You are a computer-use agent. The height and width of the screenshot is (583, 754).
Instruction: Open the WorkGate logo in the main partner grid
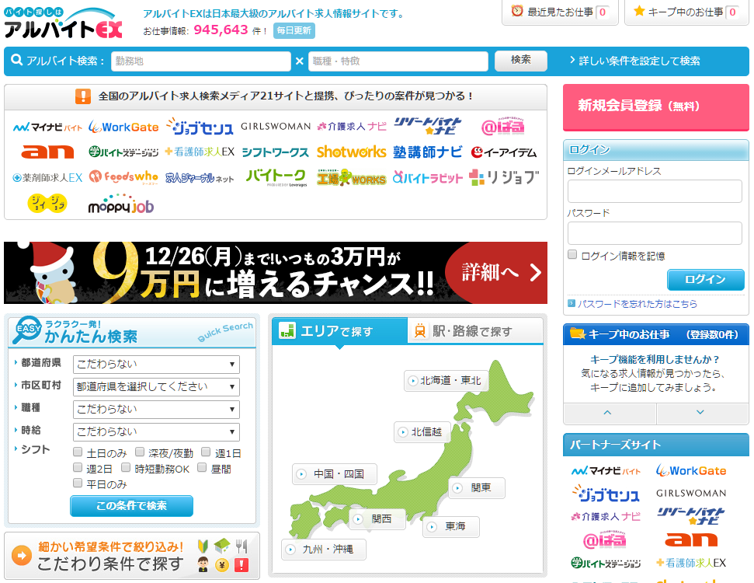(x=123, y=127)
